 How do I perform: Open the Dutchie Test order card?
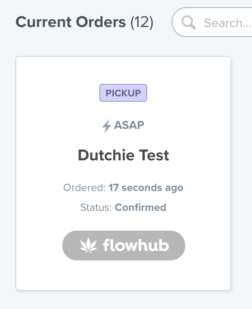click(123, 173)
